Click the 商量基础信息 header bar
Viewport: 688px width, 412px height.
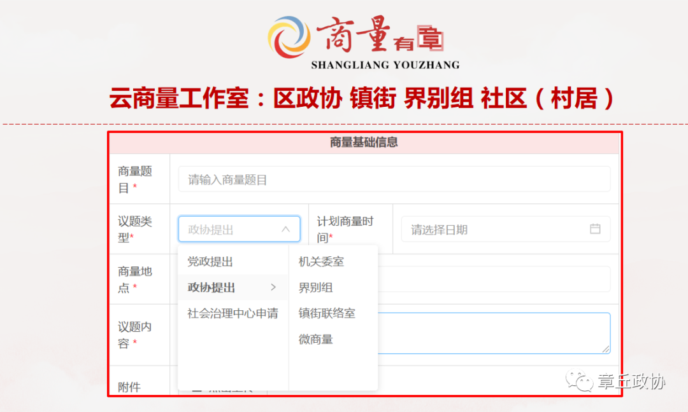point(364,142)
